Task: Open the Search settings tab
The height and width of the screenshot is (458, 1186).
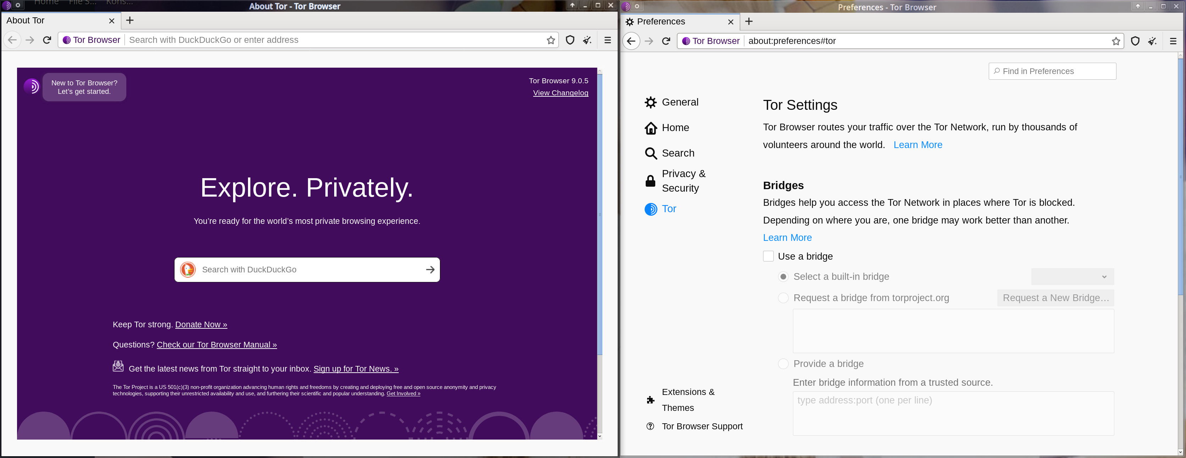Action: [678, 152]
